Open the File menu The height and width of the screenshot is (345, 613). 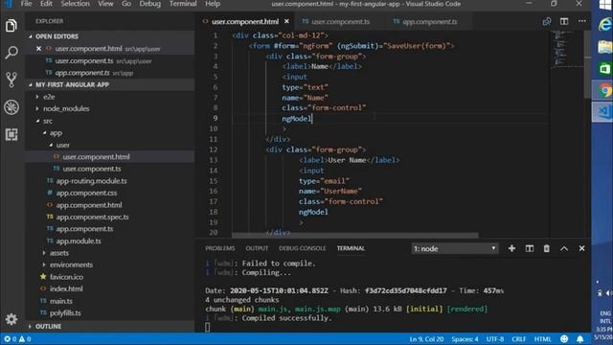(26, 4)
